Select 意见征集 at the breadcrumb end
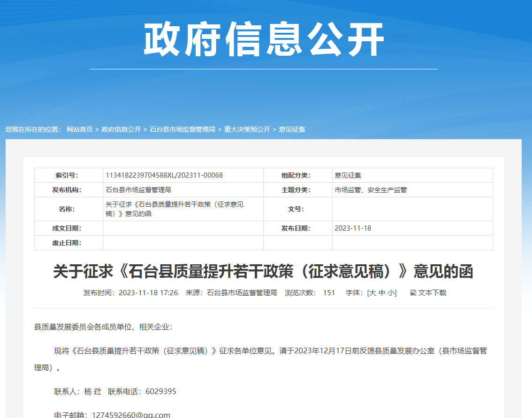The height and width of the screenshot is (418, 532). pos(292,129)
